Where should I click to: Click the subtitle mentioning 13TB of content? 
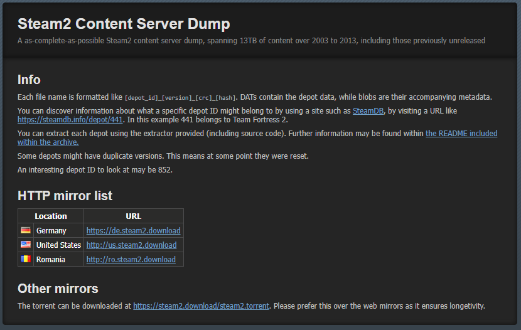point(251,41)
